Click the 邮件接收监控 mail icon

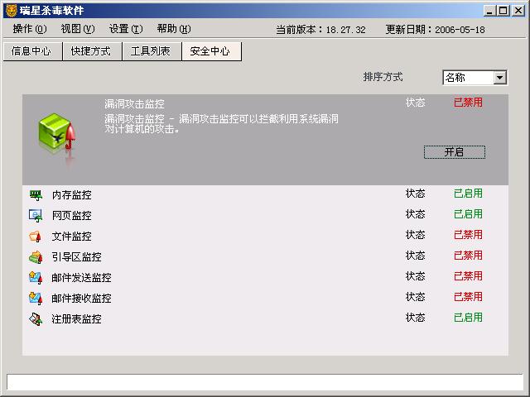(36, 299)
